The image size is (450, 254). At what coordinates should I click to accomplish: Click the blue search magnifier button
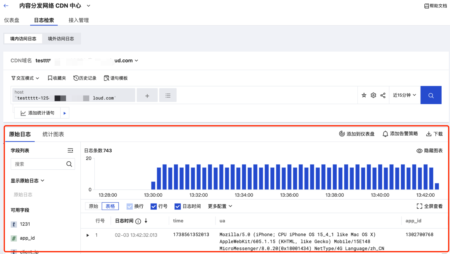point(431,95)
